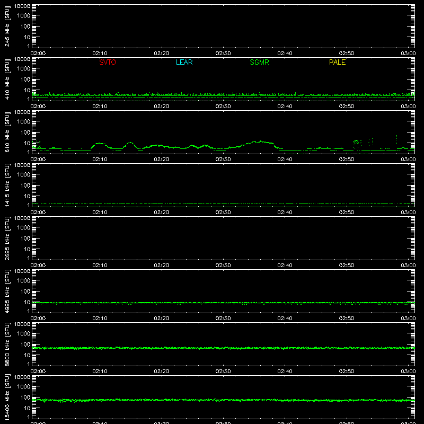Click 02:50 tick under the 610 MHz panel
The height and width of the screenshot is (424, 424).
pos(347,160)
